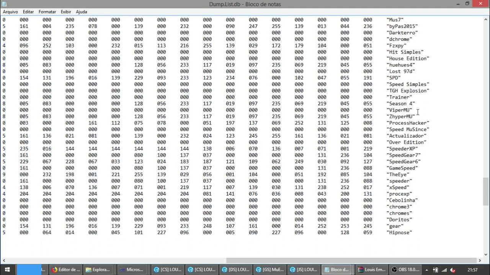The height and width of the screenshot is (275, 490).
Task: Click the vertical scrollbar down arrow
Action: pyautogui.click(x=486, y=254)
